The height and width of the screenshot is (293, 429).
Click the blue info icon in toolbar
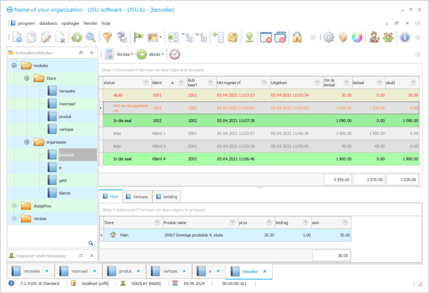coord(405,37)
